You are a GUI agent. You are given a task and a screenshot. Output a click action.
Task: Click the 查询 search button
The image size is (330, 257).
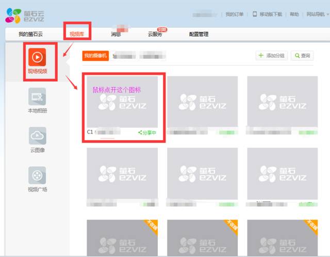(x=302, y=56)
